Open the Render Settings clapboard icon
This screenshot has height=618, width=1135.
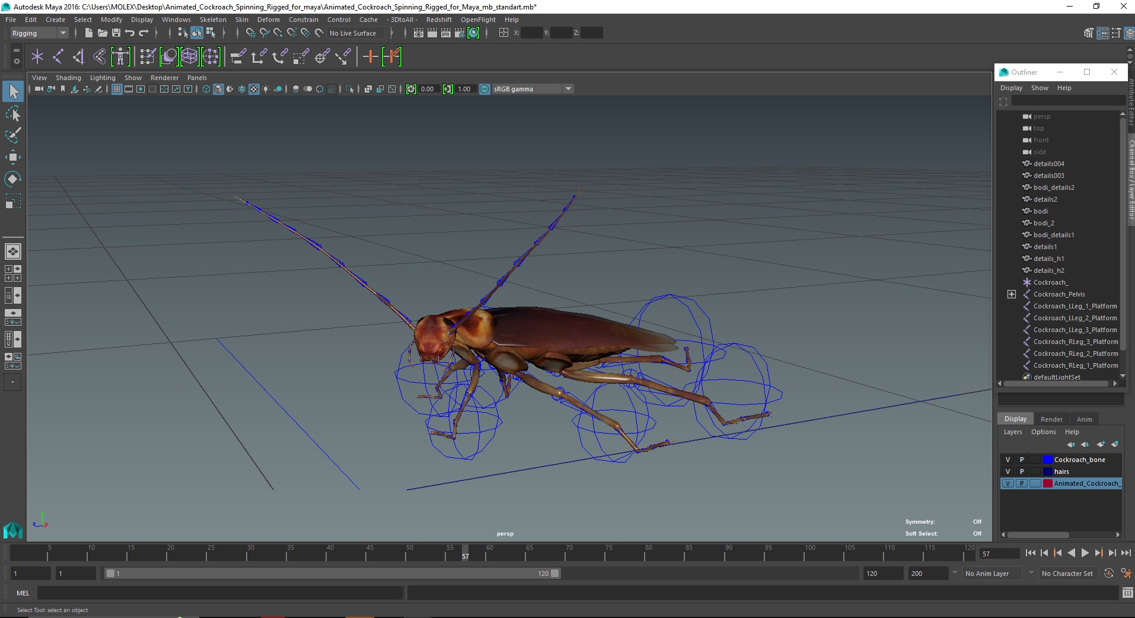click(x=459, y=33)
